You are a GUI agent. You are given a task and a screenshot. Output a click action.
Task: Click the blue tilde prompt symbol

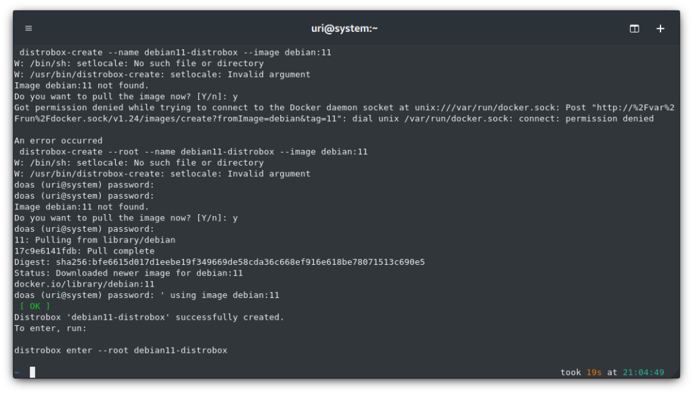17,372
